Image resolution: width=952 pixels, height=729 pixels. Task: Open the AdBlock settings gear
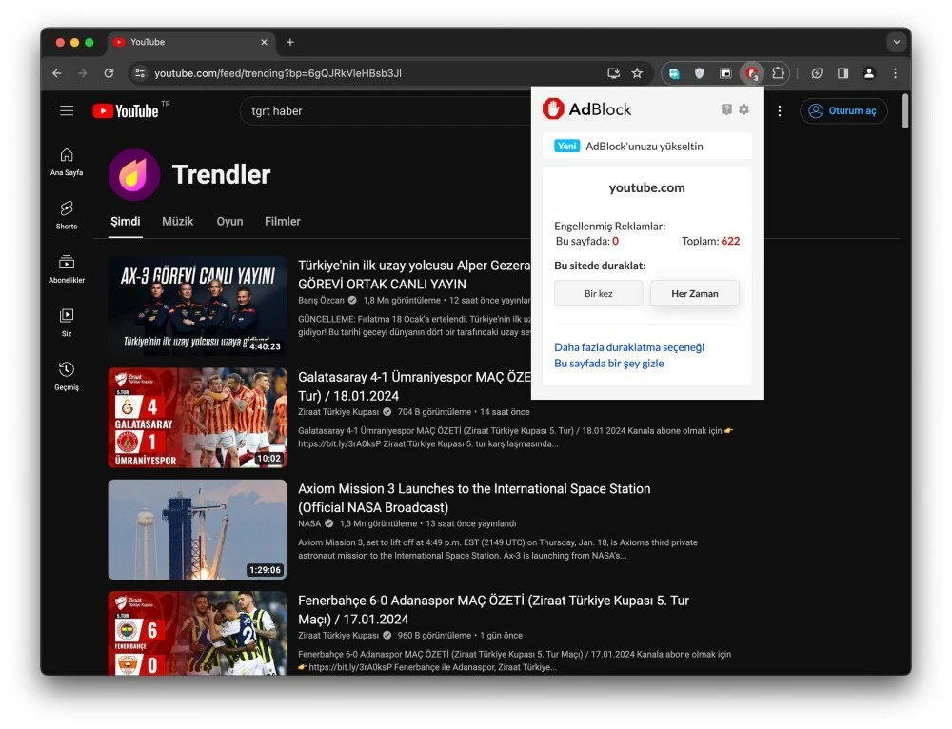click(x=744, y=109)
